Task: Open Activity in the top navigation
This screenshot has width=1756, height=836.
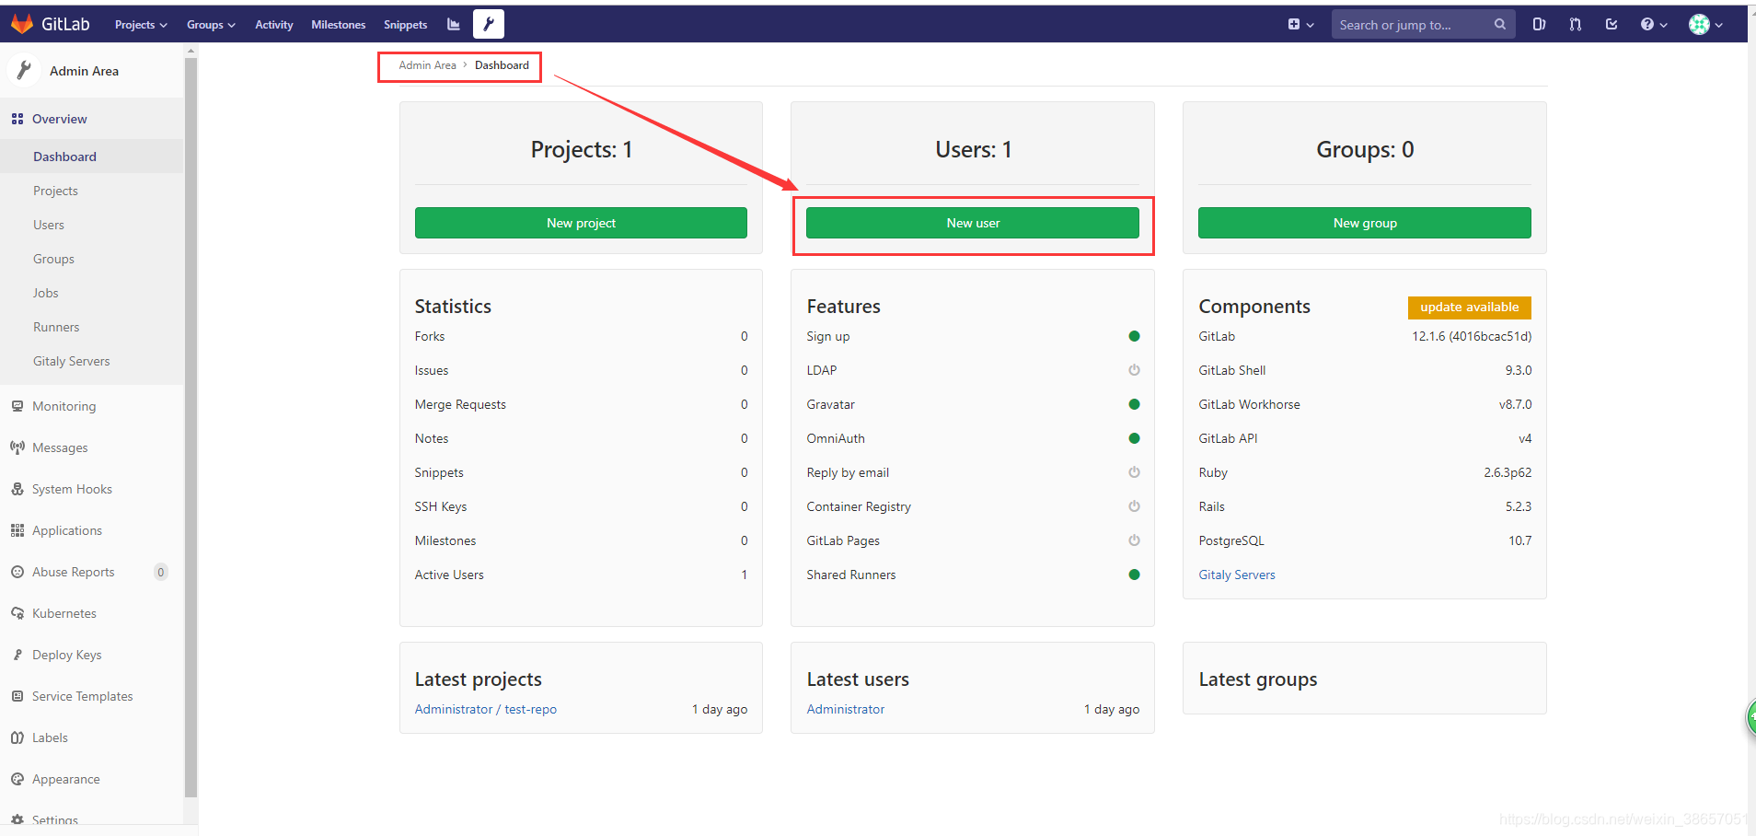Action: (274, 25)
